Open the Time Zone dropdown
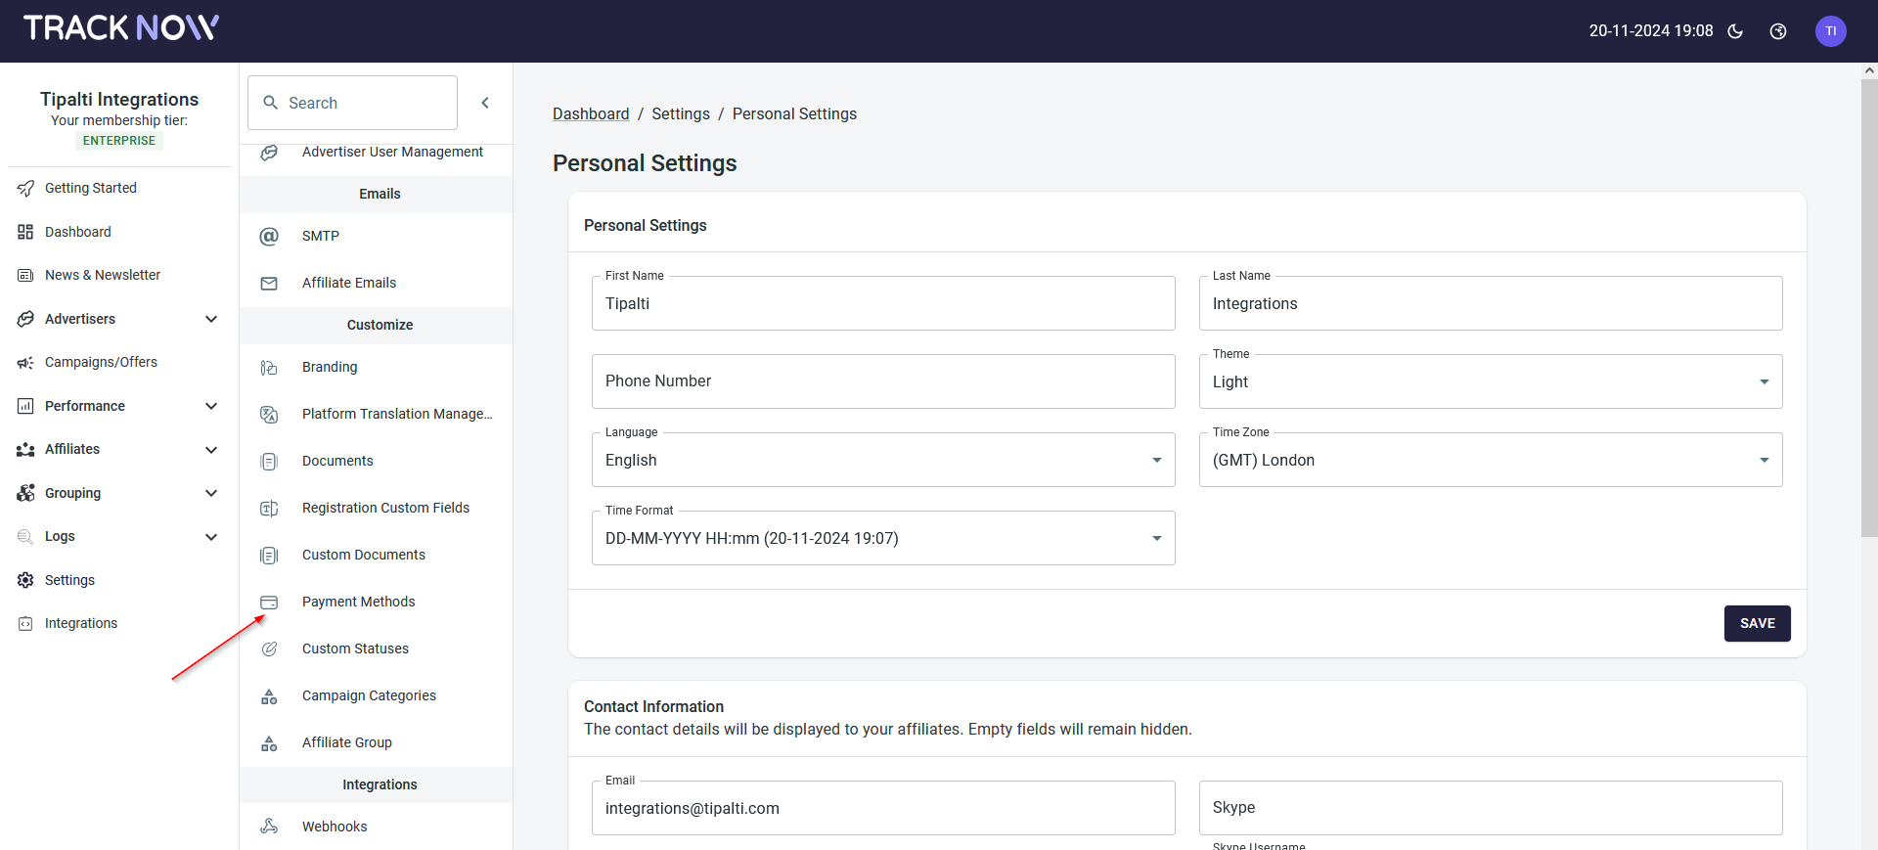 (x=1490, y=460)
